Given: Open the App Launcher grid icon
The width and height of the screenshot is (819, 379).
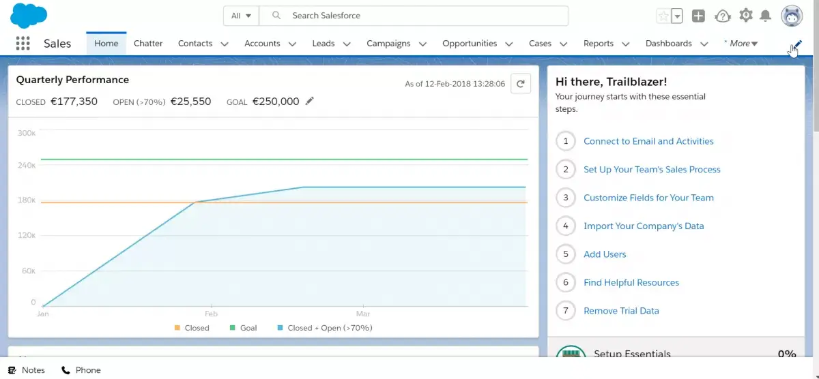Looking at the screenshot, I should (23, 44).
